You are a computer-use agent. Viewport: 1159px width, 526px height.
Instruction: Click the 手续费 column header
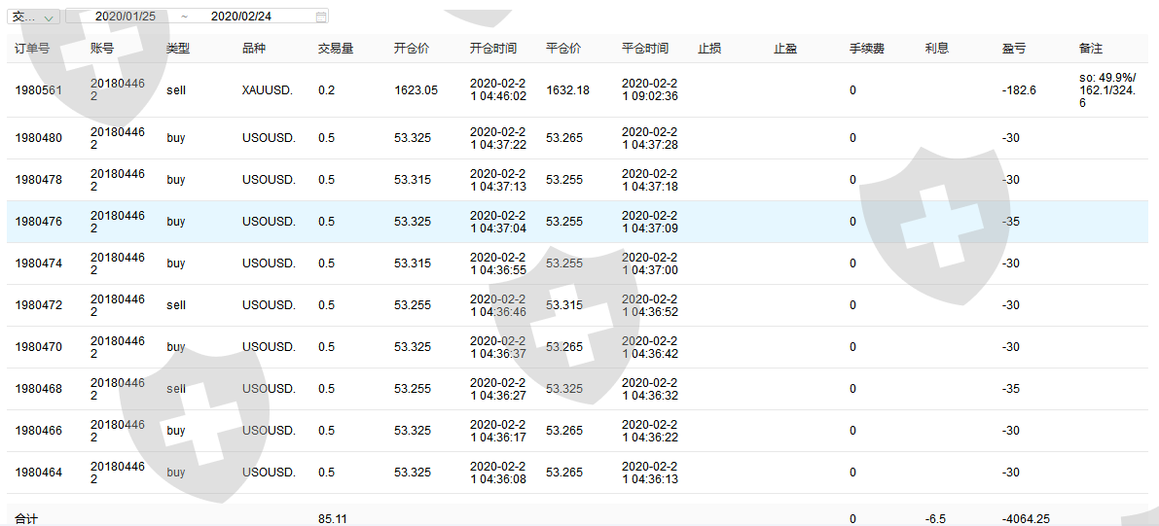[867, 48]
